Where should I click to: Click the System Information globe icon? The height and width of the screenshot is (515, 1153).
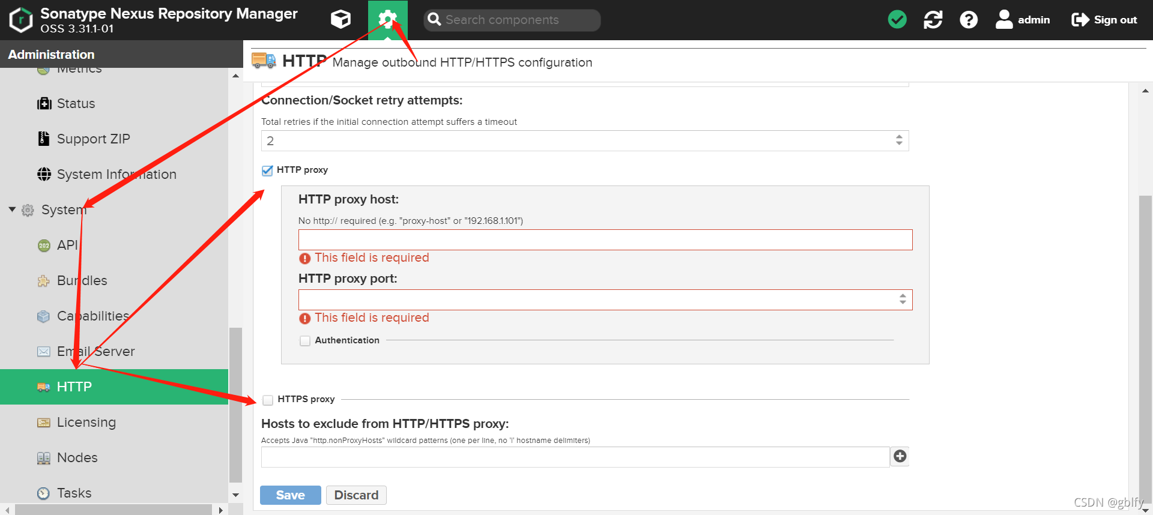(x=44, y=174)
